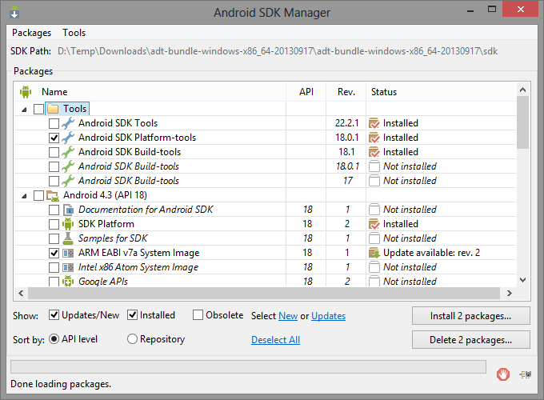This screenshot has width=544, height=400.
Task: Tick the Intel x86 Atom System Image checkbox
Action: 54,267
